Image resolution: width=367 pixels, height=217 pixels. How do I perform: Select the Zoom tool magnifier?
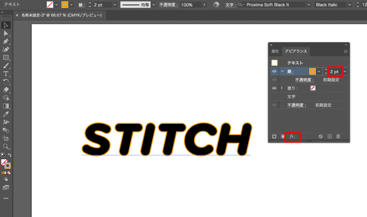point(6,146)
